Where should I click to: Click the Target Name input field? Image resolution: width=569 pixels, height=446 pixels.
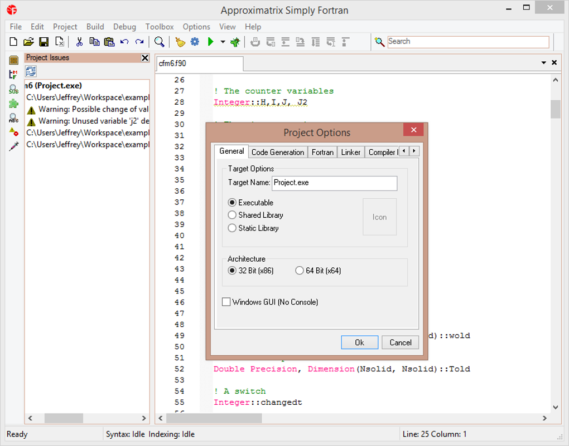(334, 183)
